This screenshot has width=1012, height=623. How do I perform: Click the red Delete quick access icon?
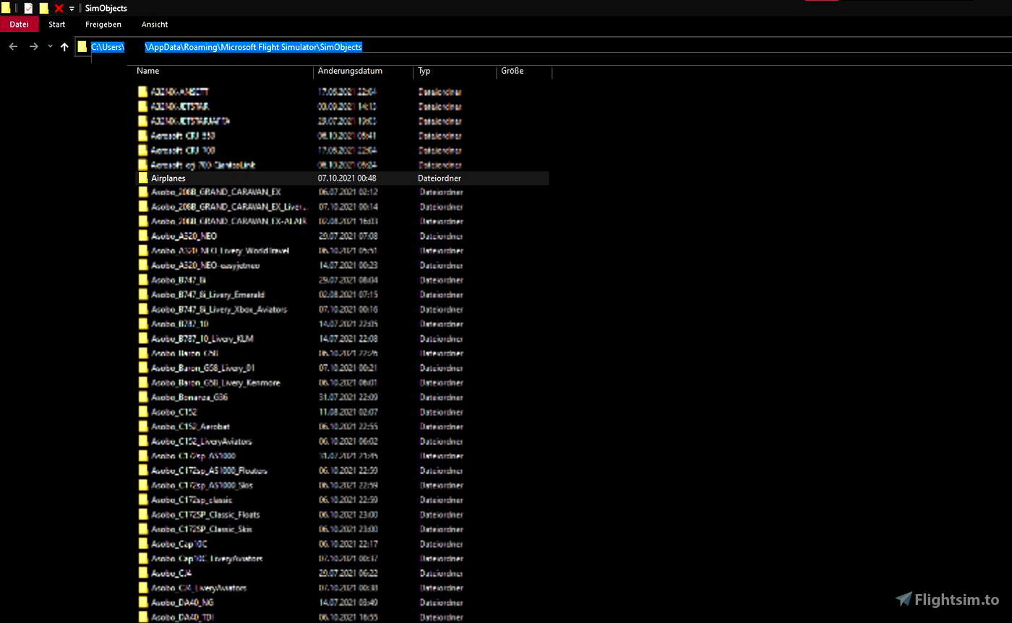(59, 8)
